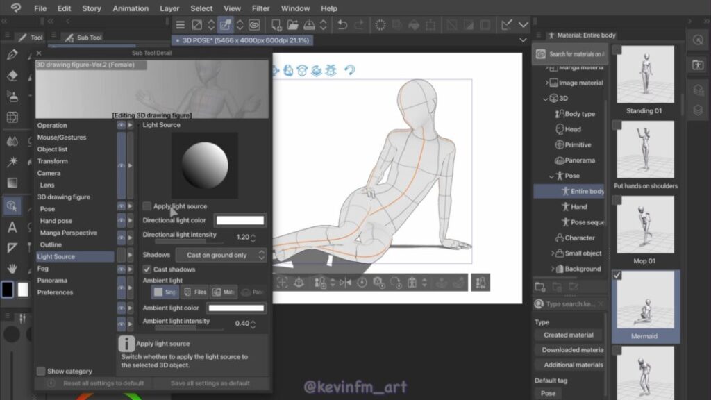Click the Created material filter button
The image size is (711, 400).
[569, 335]
